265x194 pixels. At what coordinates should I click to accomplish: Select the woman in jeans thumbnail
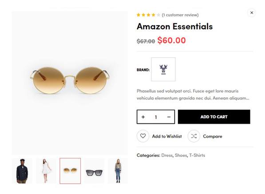point(118,171)
